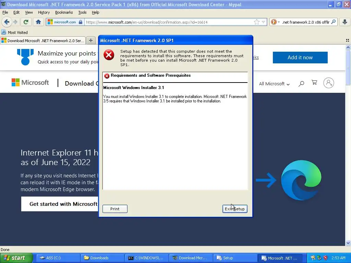This screenshot has height=263, width=351.
Task: Open the browser home page icon
Action: coord(38,22)
